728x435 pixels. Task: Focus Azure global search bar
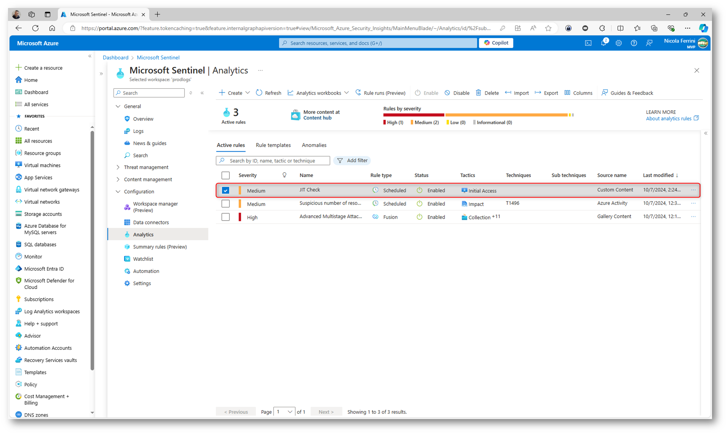click(x=378, y=43)
